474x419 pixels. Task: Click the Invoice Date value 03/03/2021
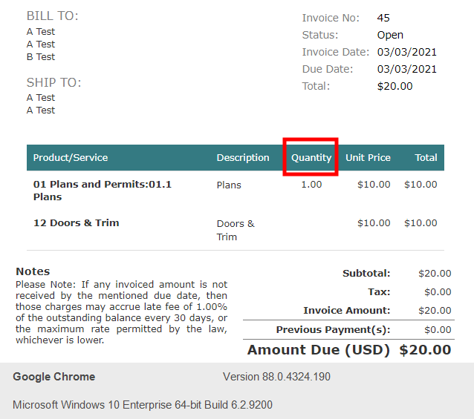[x=407, y=52]
